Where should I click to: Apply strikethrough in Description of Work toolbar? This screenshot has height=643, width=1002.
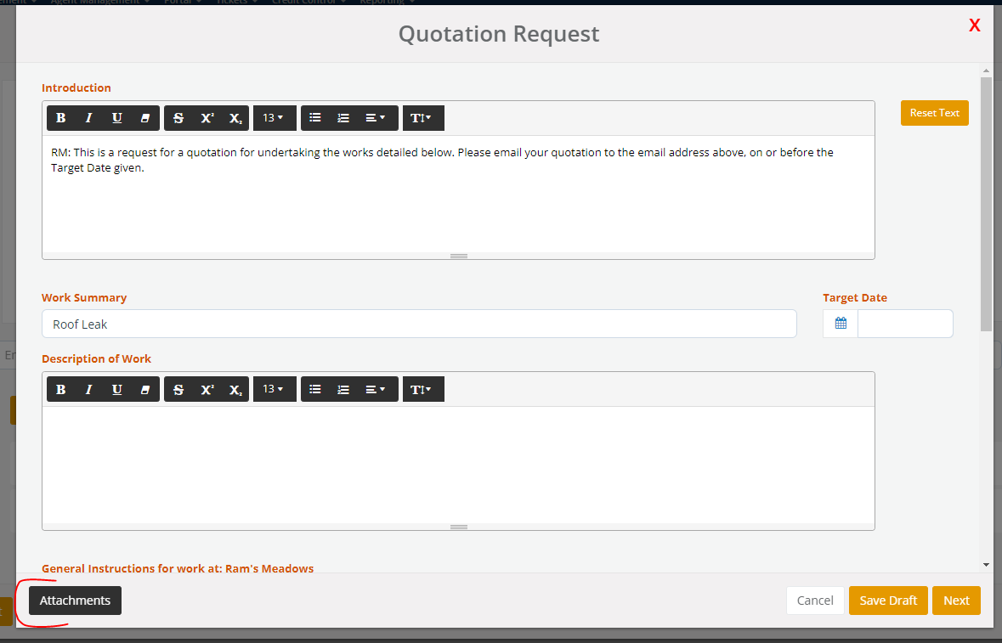(178, 390)
